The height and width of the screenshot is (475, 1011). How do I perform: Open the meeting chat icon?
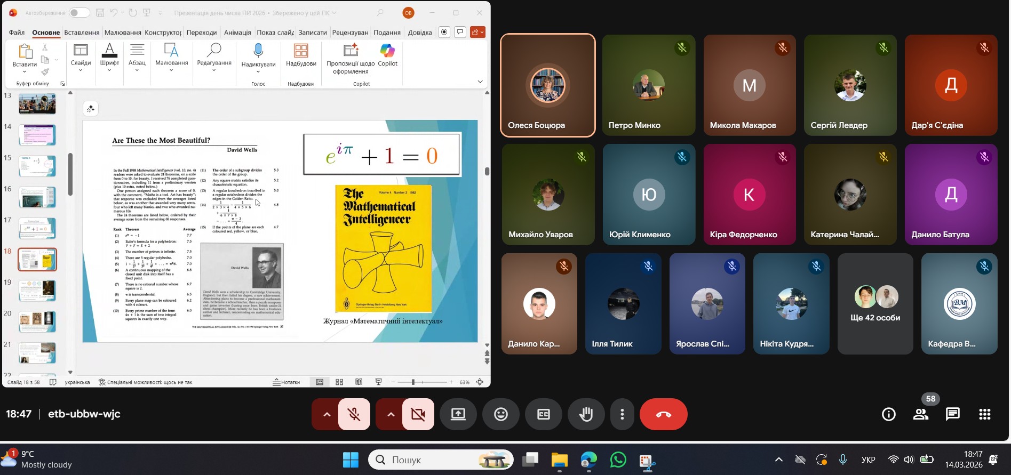tap(952, 414)
